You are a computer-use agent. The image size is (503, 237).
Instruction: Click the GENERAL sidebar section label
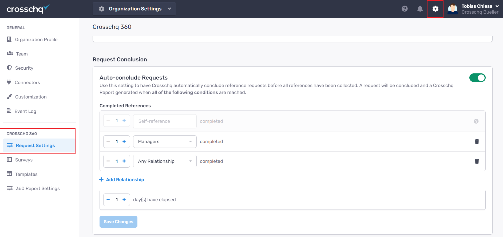point(16,28)
